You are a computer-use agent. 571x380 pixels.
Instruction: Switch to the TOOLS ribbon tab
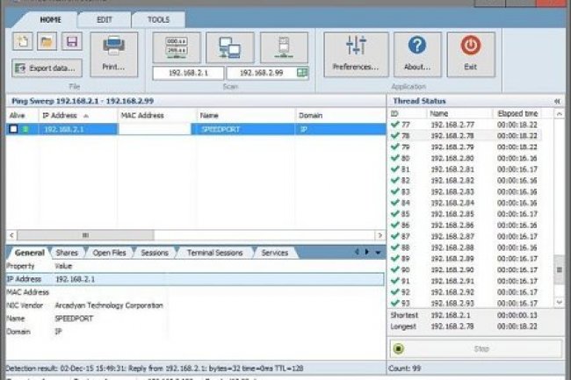pos(158,19)
